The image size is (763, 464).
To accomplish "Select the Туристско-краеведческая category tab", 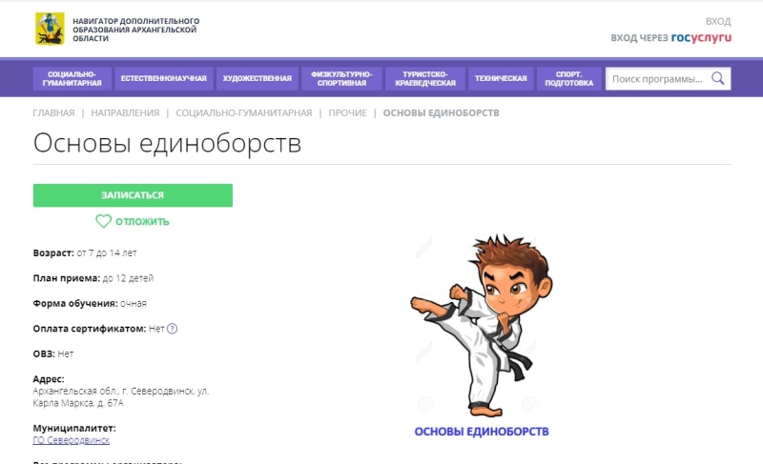I will (425, 78).
